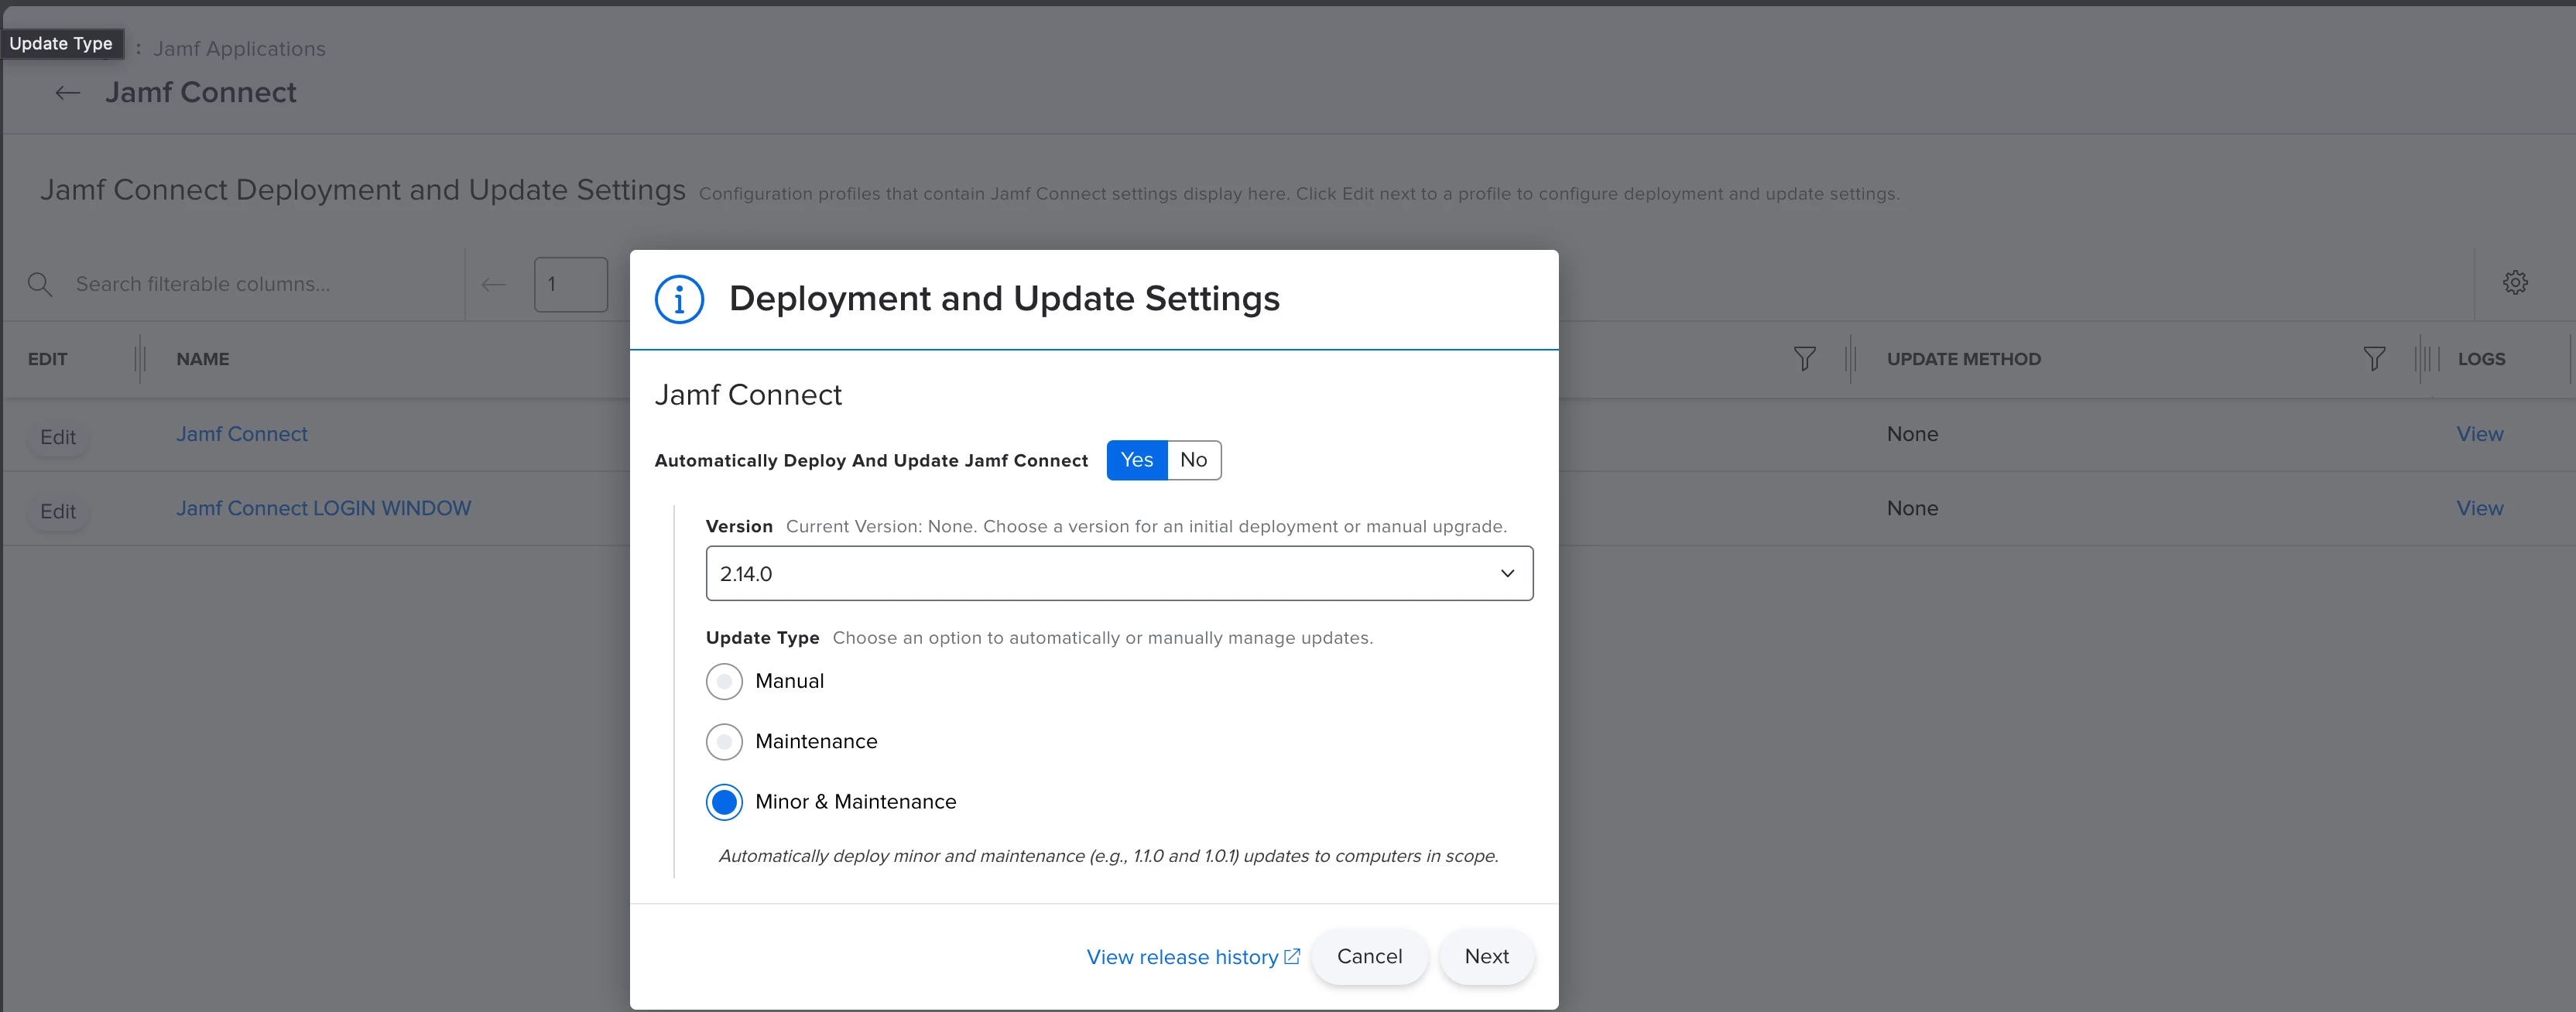Click the info icon in the dialog header

click(679, 299)
